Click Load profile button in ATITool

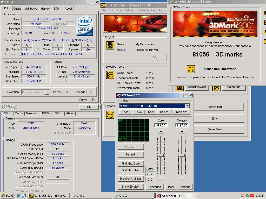pos(125,112)
